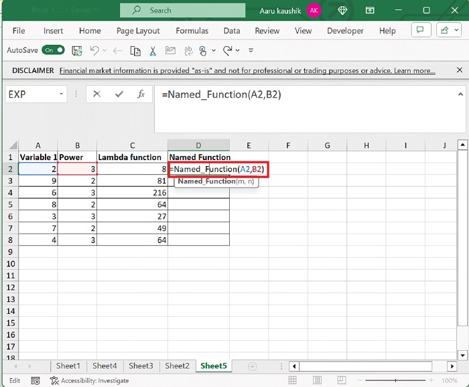Switch to Page Layout view icon

[317, 380]
